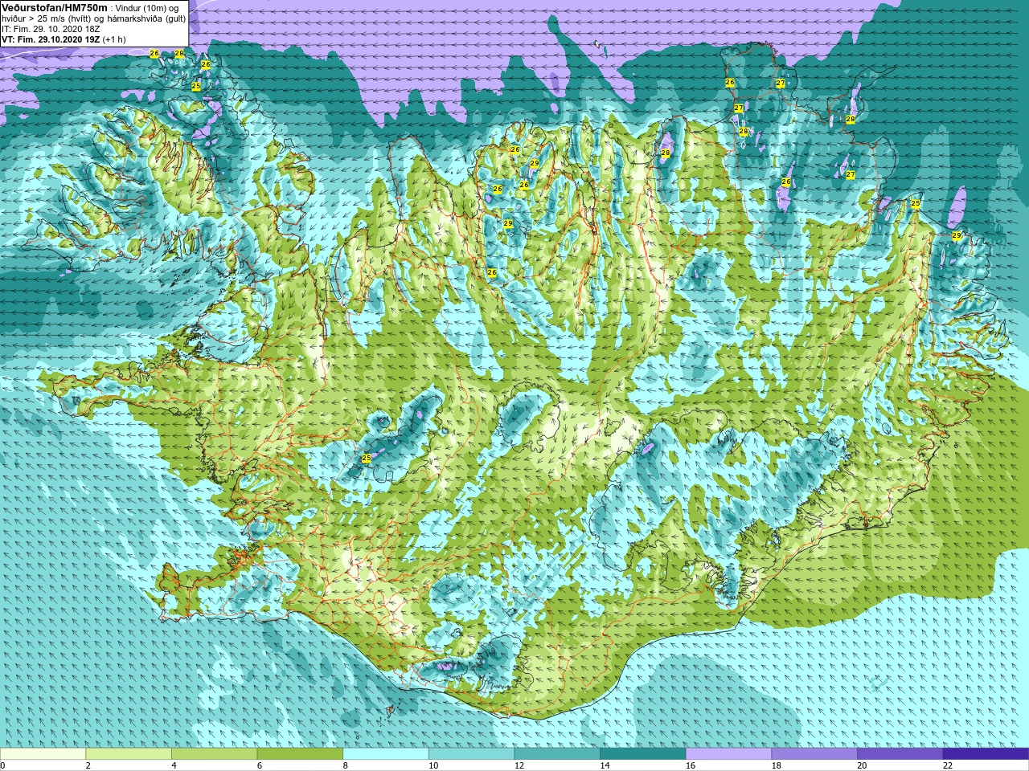Select the 'IT: Fim. 29. 10. 2020 18Z' line
This screenshot has height=771, width=1029.
point(51,29)
